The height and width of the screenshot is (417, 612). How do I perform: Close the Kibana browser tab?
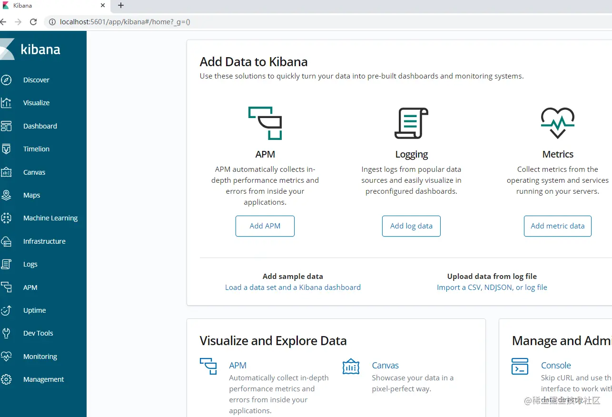click(x=103, y=6)
